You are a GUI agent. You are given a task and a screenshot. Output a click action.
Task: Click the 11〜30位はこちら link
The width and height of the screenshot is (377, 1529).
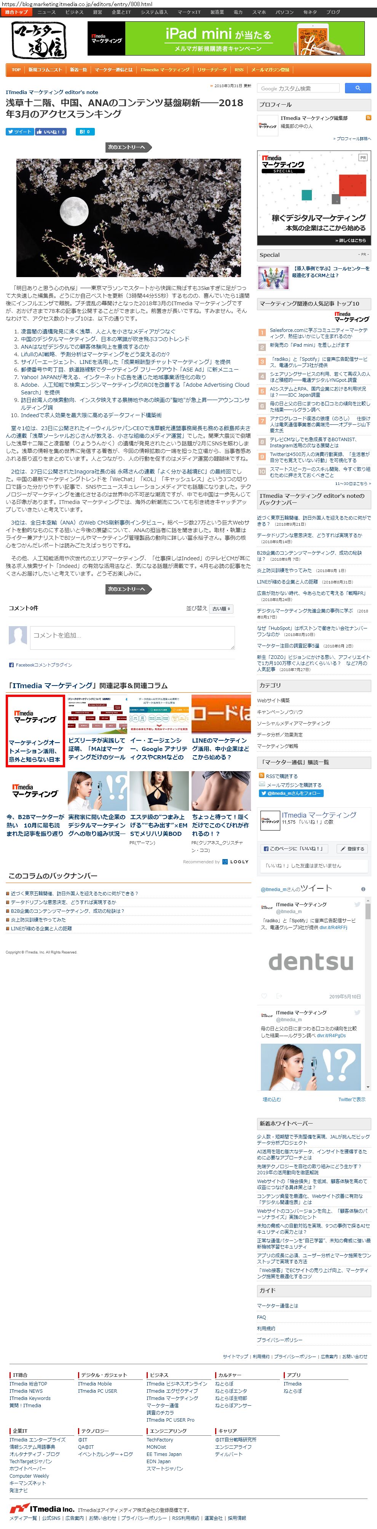coord(353,483)
